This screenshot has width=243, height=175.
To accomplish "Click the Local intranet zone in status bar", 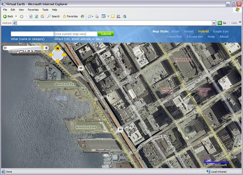I will 217,172.
